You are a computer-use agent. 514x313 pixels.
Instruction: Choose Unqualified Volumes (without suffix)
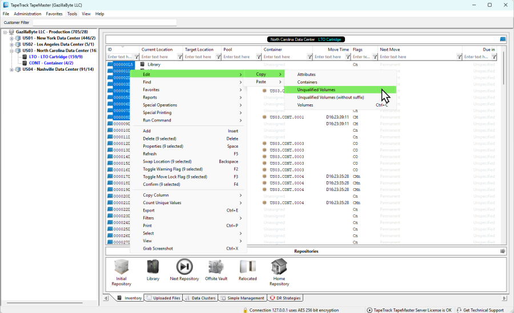tap(340, 97)
